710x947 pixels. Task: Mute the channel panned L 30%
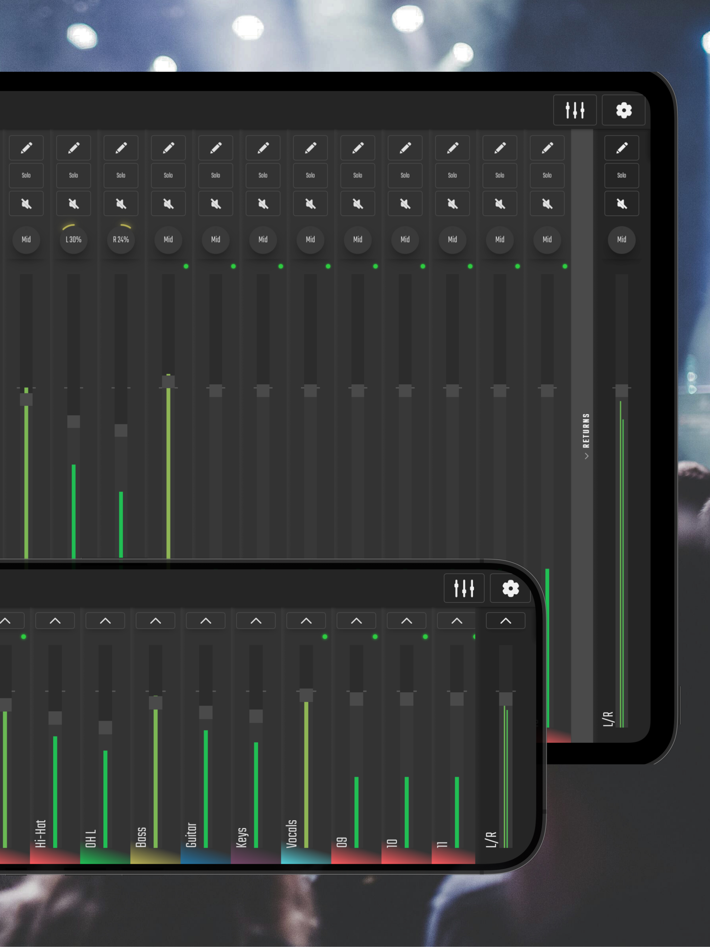(x=73, y=203)
